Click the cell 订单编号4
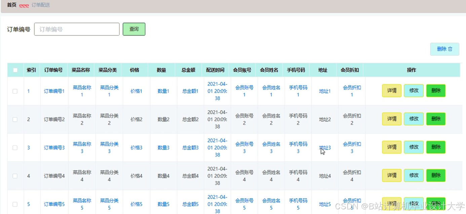The width and height of the screenshot is (466, 214). (54, 176)
